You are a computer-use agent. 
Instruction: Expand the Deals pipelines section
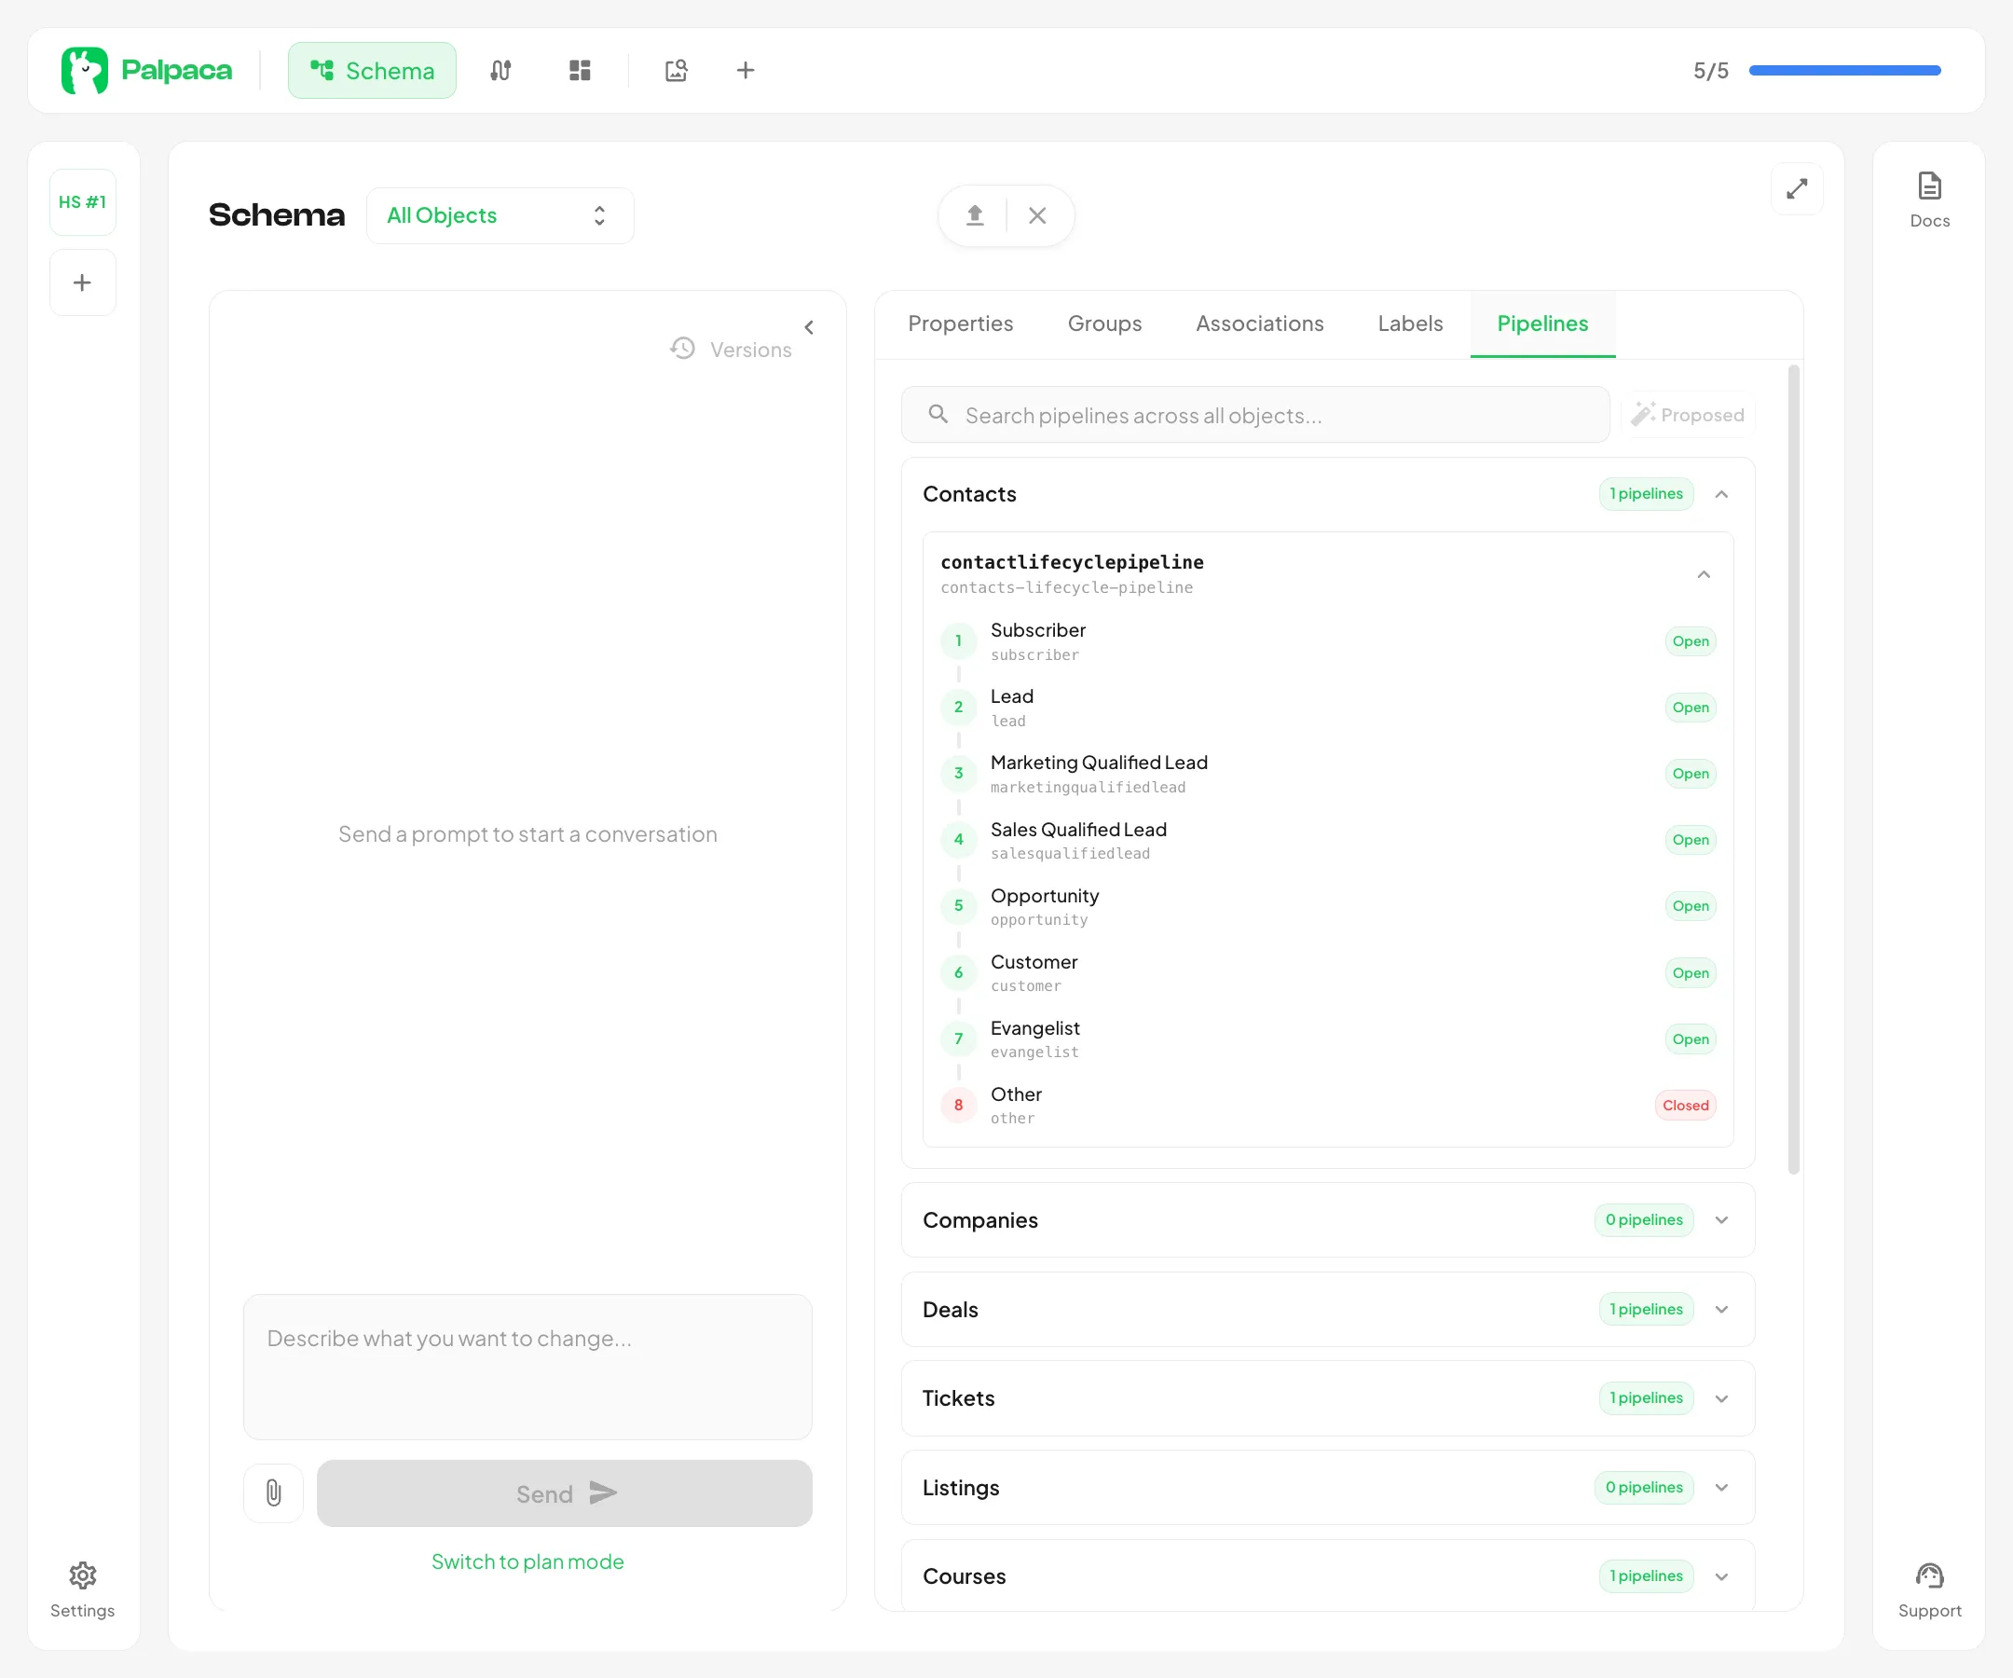click(x=1721, y=1309)
